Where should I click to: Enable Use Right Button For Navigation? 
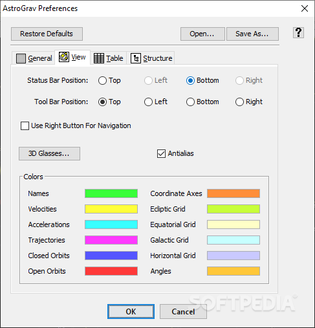[x=25, y=126]
